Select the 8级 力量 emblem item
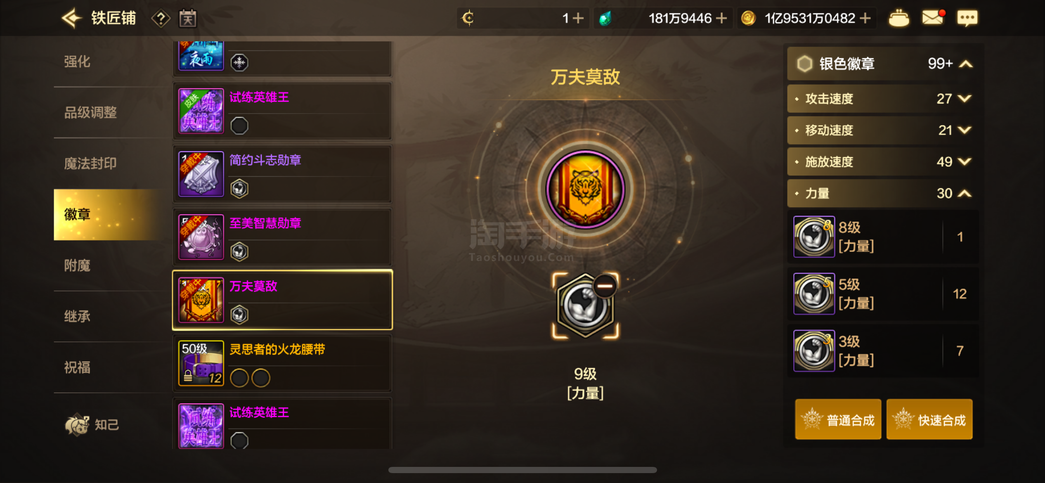 click(883, 237)
